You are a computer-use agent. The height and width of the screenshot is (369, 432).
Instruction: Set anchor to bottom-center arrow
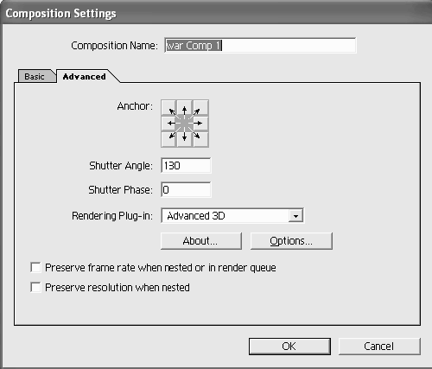tap(185, 139)
